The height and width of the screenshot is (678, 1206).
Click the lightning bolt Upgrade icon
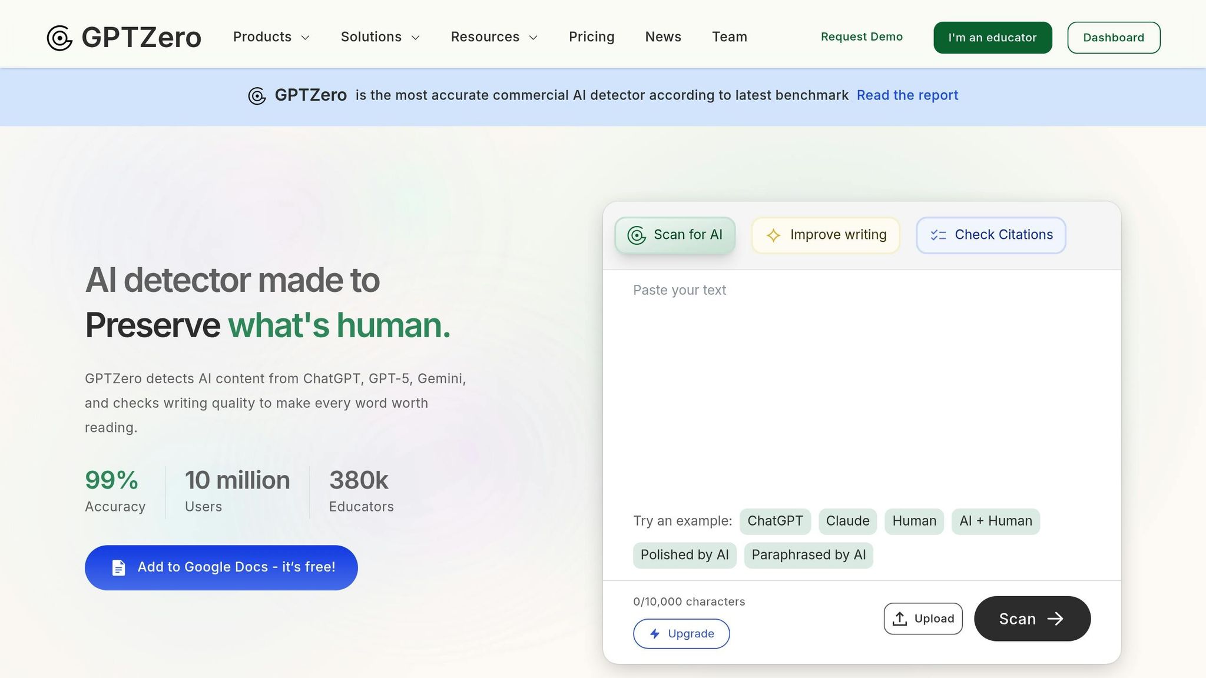655,634
